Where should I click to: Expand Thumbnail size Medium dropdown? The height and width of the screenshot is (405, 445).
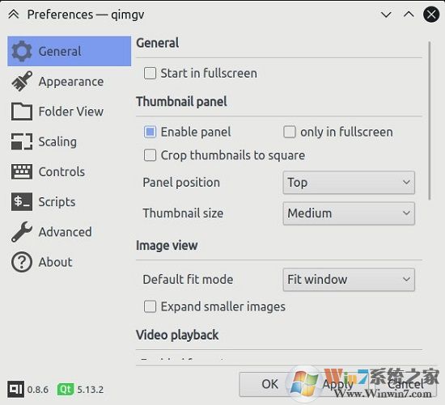tap(349, 213)
